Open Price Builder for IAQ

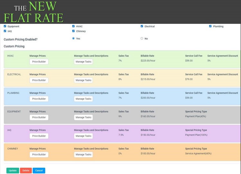click(x=39, y=136)
